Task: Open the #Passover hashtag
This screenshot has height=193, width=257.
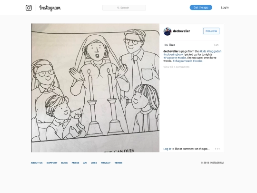Action: (x=170, y=58)
